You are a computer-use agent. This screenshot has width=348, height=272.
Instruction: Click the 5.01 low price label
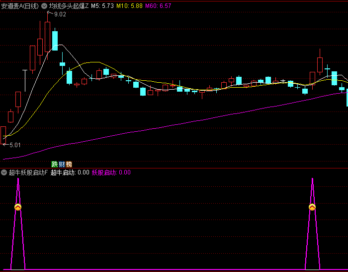(15, 145)
